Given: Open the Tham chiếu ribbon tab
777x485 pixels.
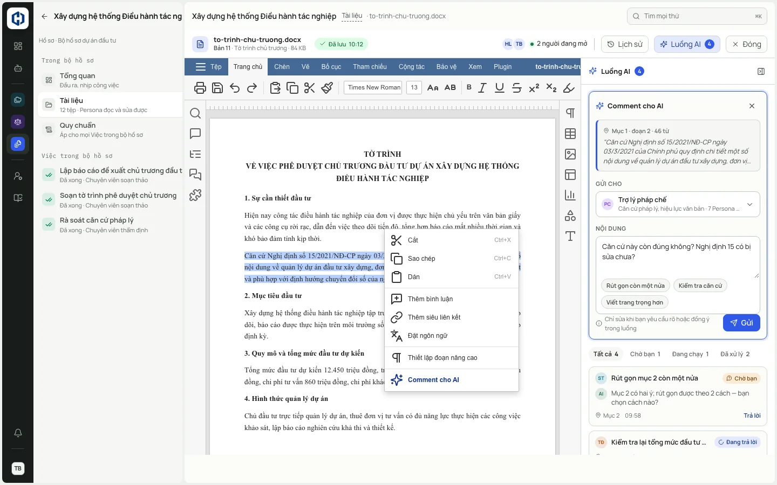Looking at the screenshot, I should coord(370,67).
